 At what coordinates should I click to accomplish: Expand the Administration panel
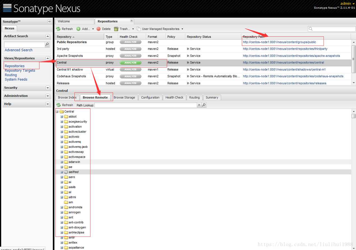[x=48, y=96]
